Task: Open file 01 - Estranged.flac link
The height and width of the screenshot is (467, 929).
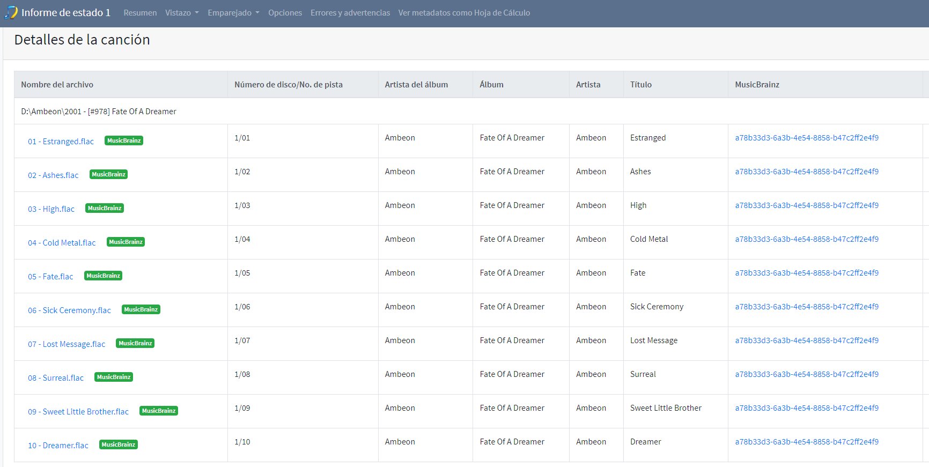Action: tap(61, 142)
